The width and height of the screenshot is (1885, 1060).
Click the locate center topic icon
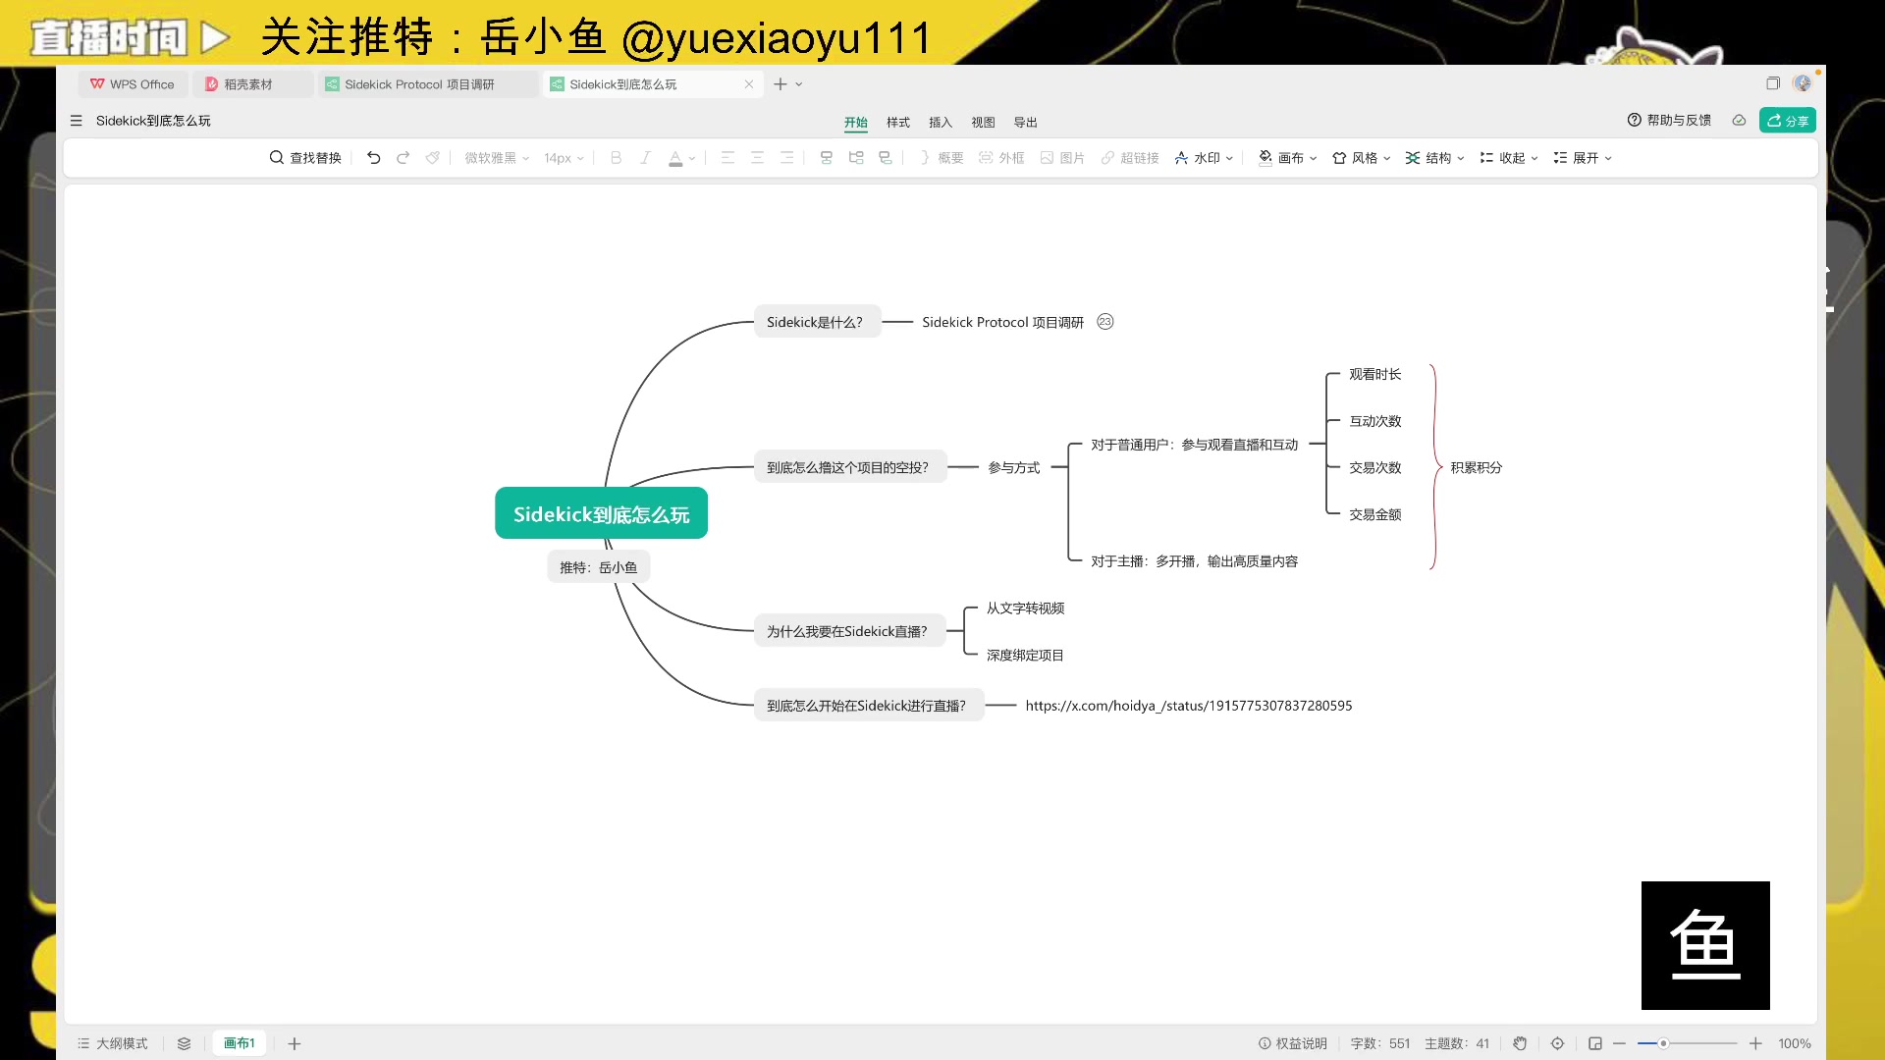coord(1557,1043)
